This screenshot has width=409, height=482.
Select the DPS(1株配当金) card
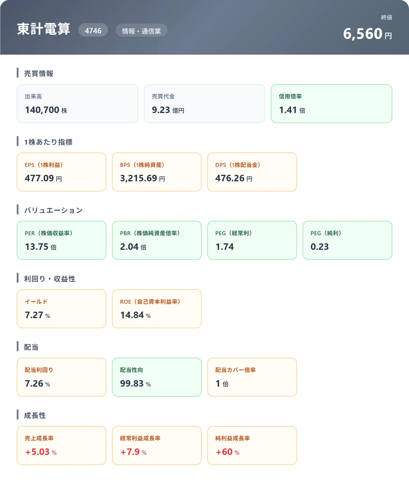click(x=252, y=172)
